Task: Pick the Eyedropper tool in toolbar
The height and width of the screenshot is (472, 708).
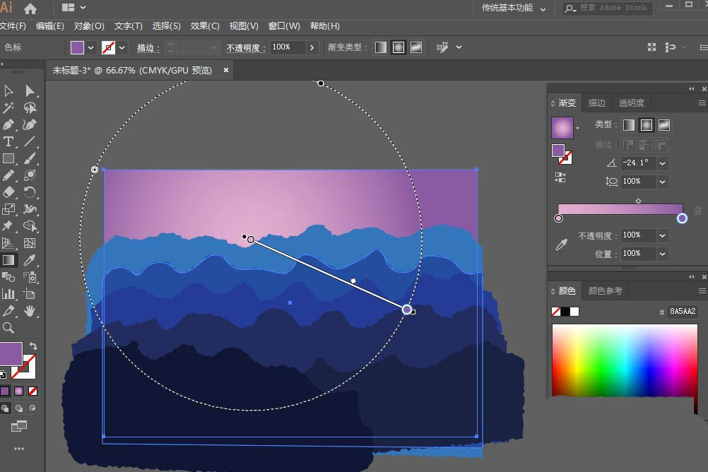Action: point(30,260)
